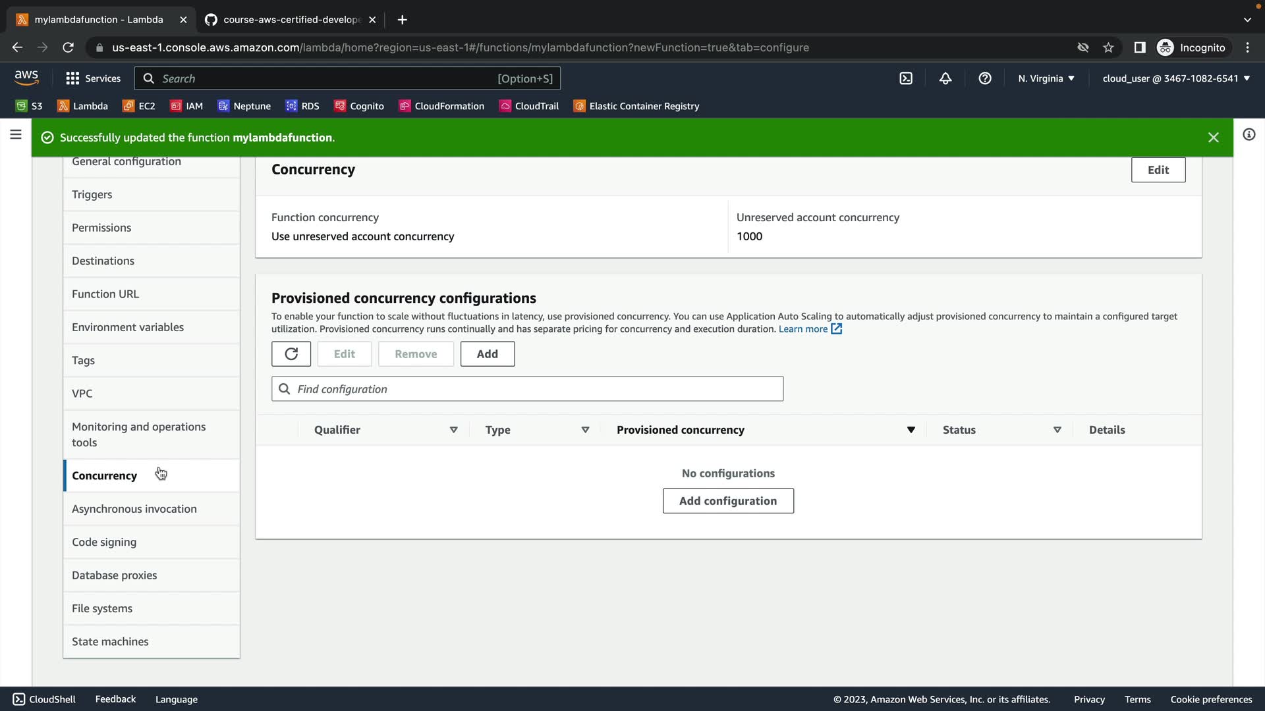
Task: Sort by Provisioned concurrency column arrow
Action: click(x=911, y=430)
